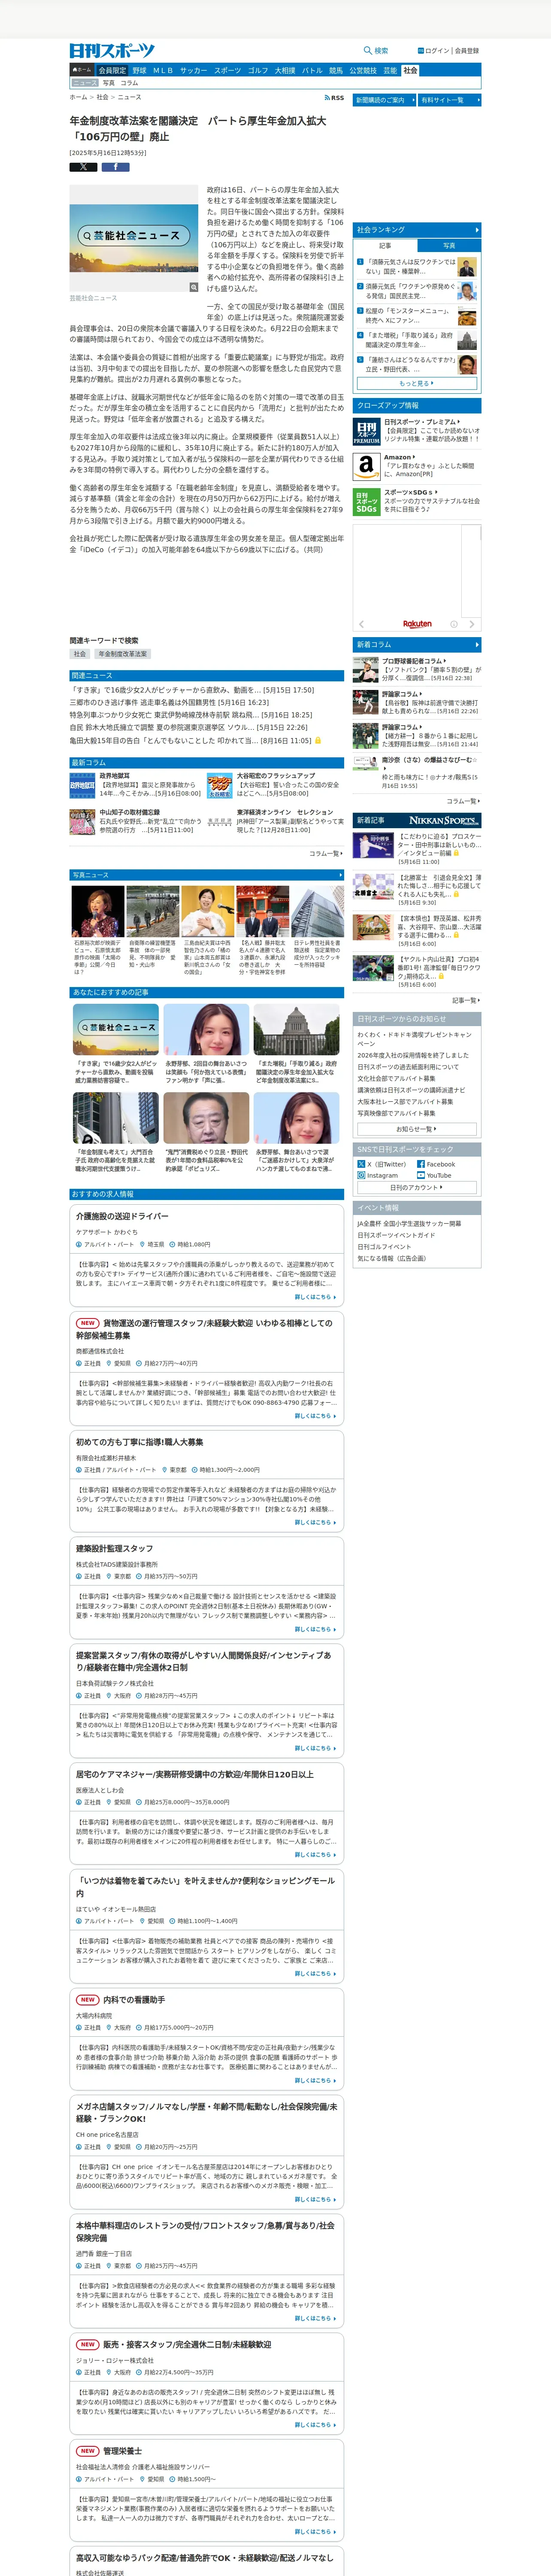
Task: Click the 年金制度改革法案 keyword tag
Action: (x=123, y=654)
